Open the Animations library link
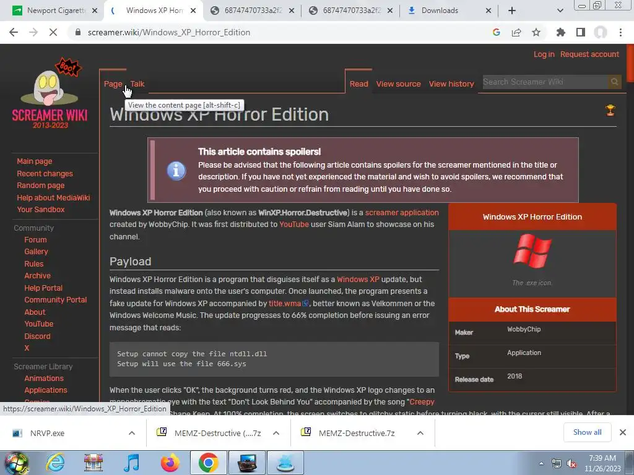The image size is (634, 475). [x=44, y=378]
